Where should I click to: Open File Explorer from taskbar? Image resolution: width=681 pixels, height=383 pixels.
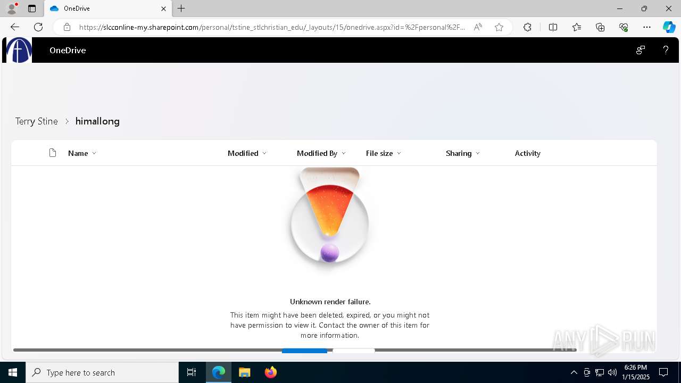pyautogui.click(x=245, y=372)
